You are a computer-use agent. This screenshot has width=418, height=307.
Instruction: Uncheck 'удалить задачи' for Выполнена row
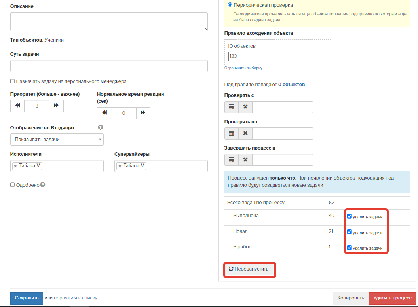(350, 216)
